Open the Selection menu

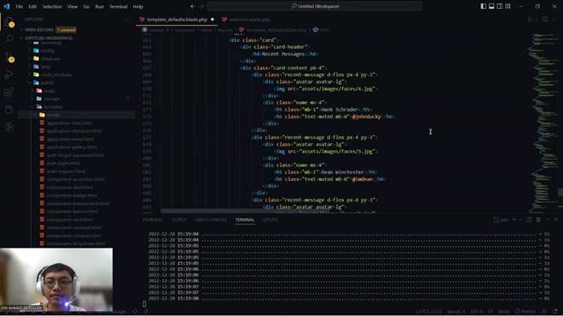[x=52, y=7]
